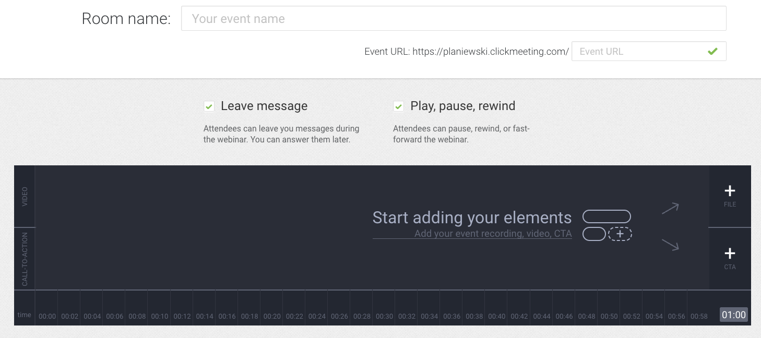Click the upward arrow pointing to FILE

[x=670, y=208]
